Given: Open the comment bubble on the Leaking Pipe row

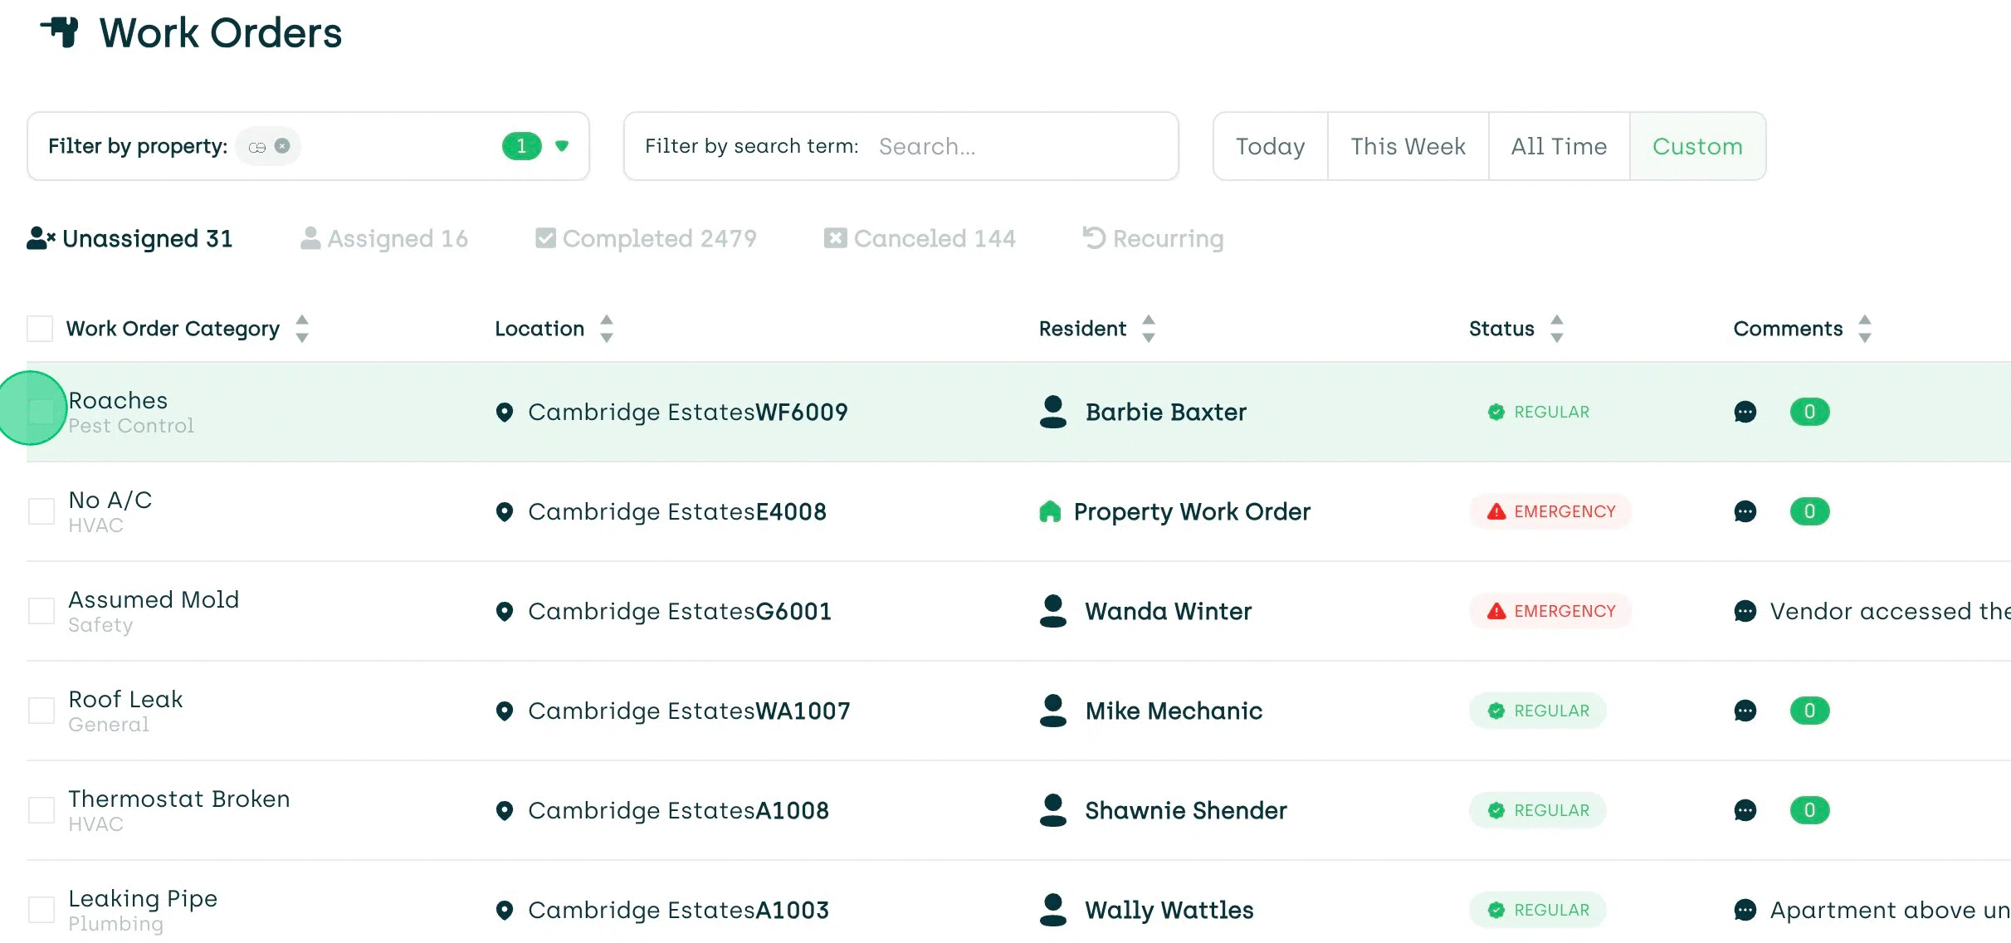Looking at the screenshot, I should 1746,910.
